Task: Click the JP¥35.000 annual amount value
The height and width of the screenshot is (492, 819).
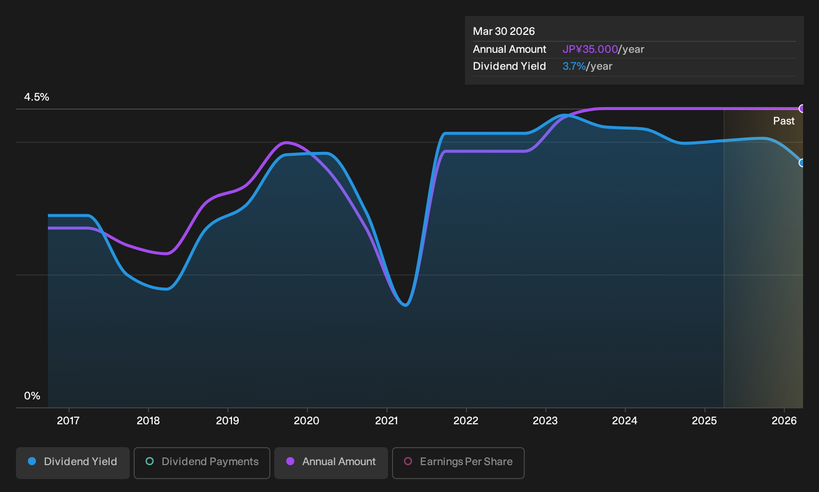Action: pos(590,49)
